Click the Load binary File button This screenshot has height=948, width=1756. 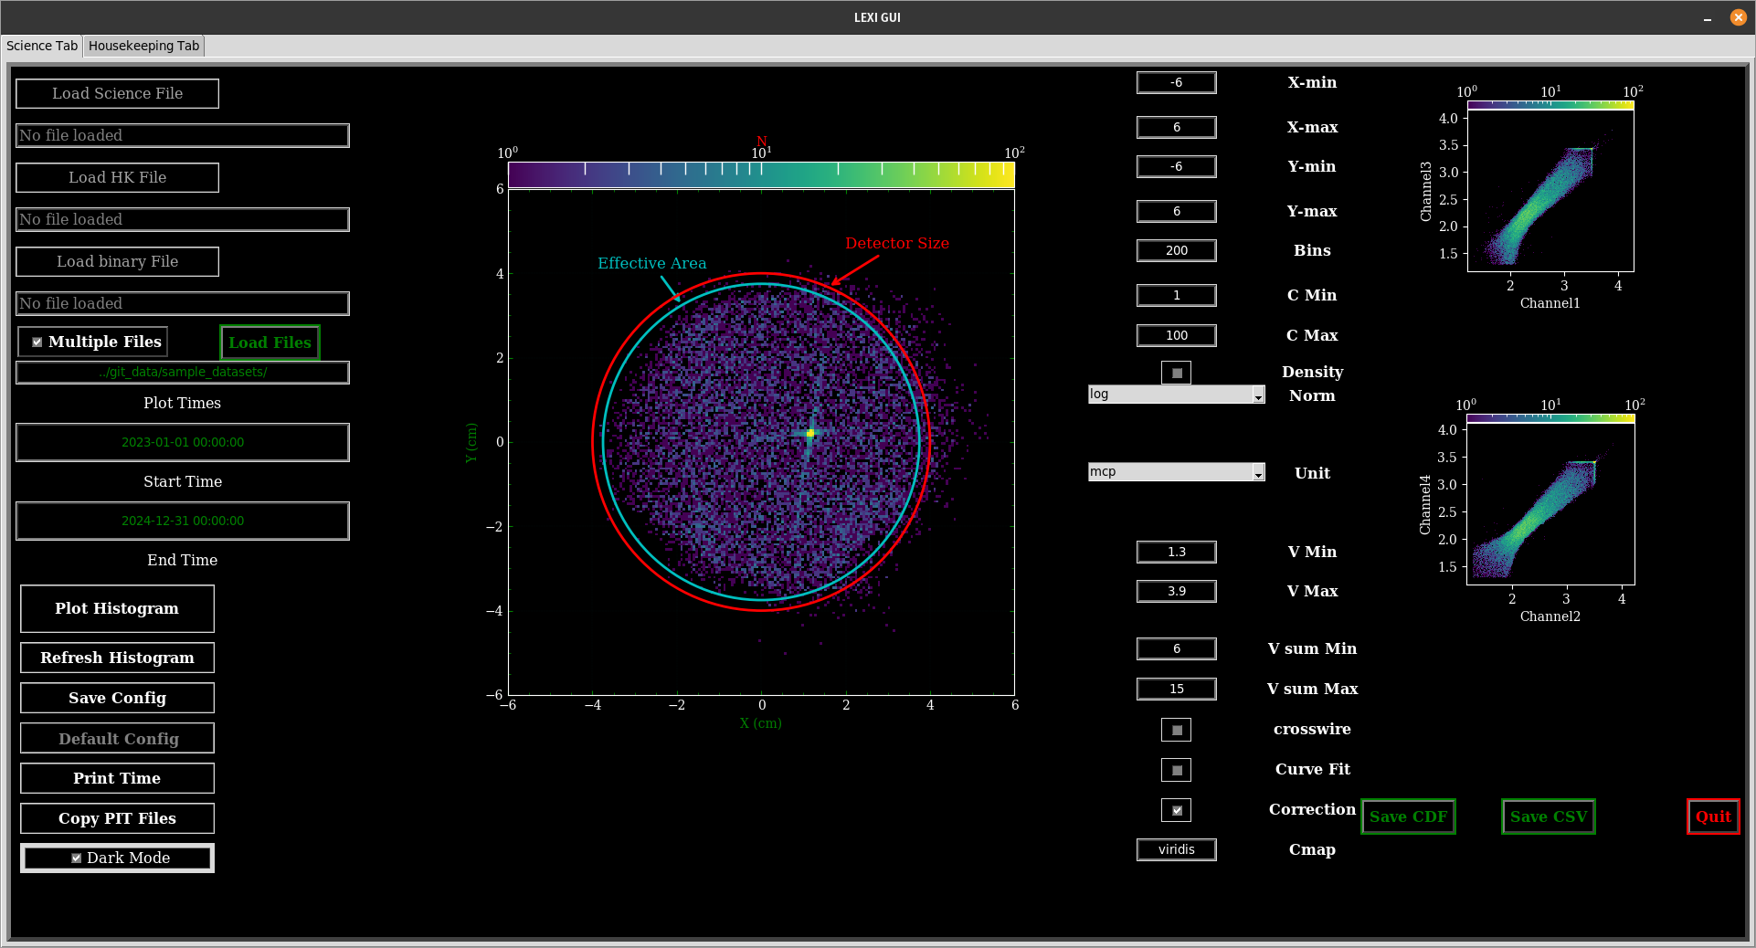pos(117,261)
